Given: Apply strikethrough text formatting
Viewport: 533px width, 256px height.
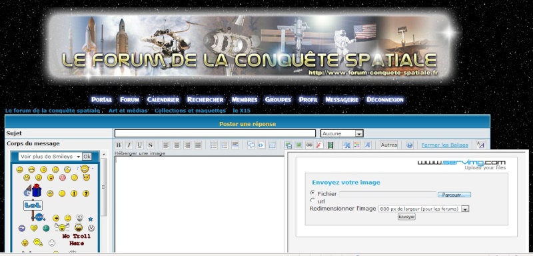Looking at the screenshot, I should point(151,145).
